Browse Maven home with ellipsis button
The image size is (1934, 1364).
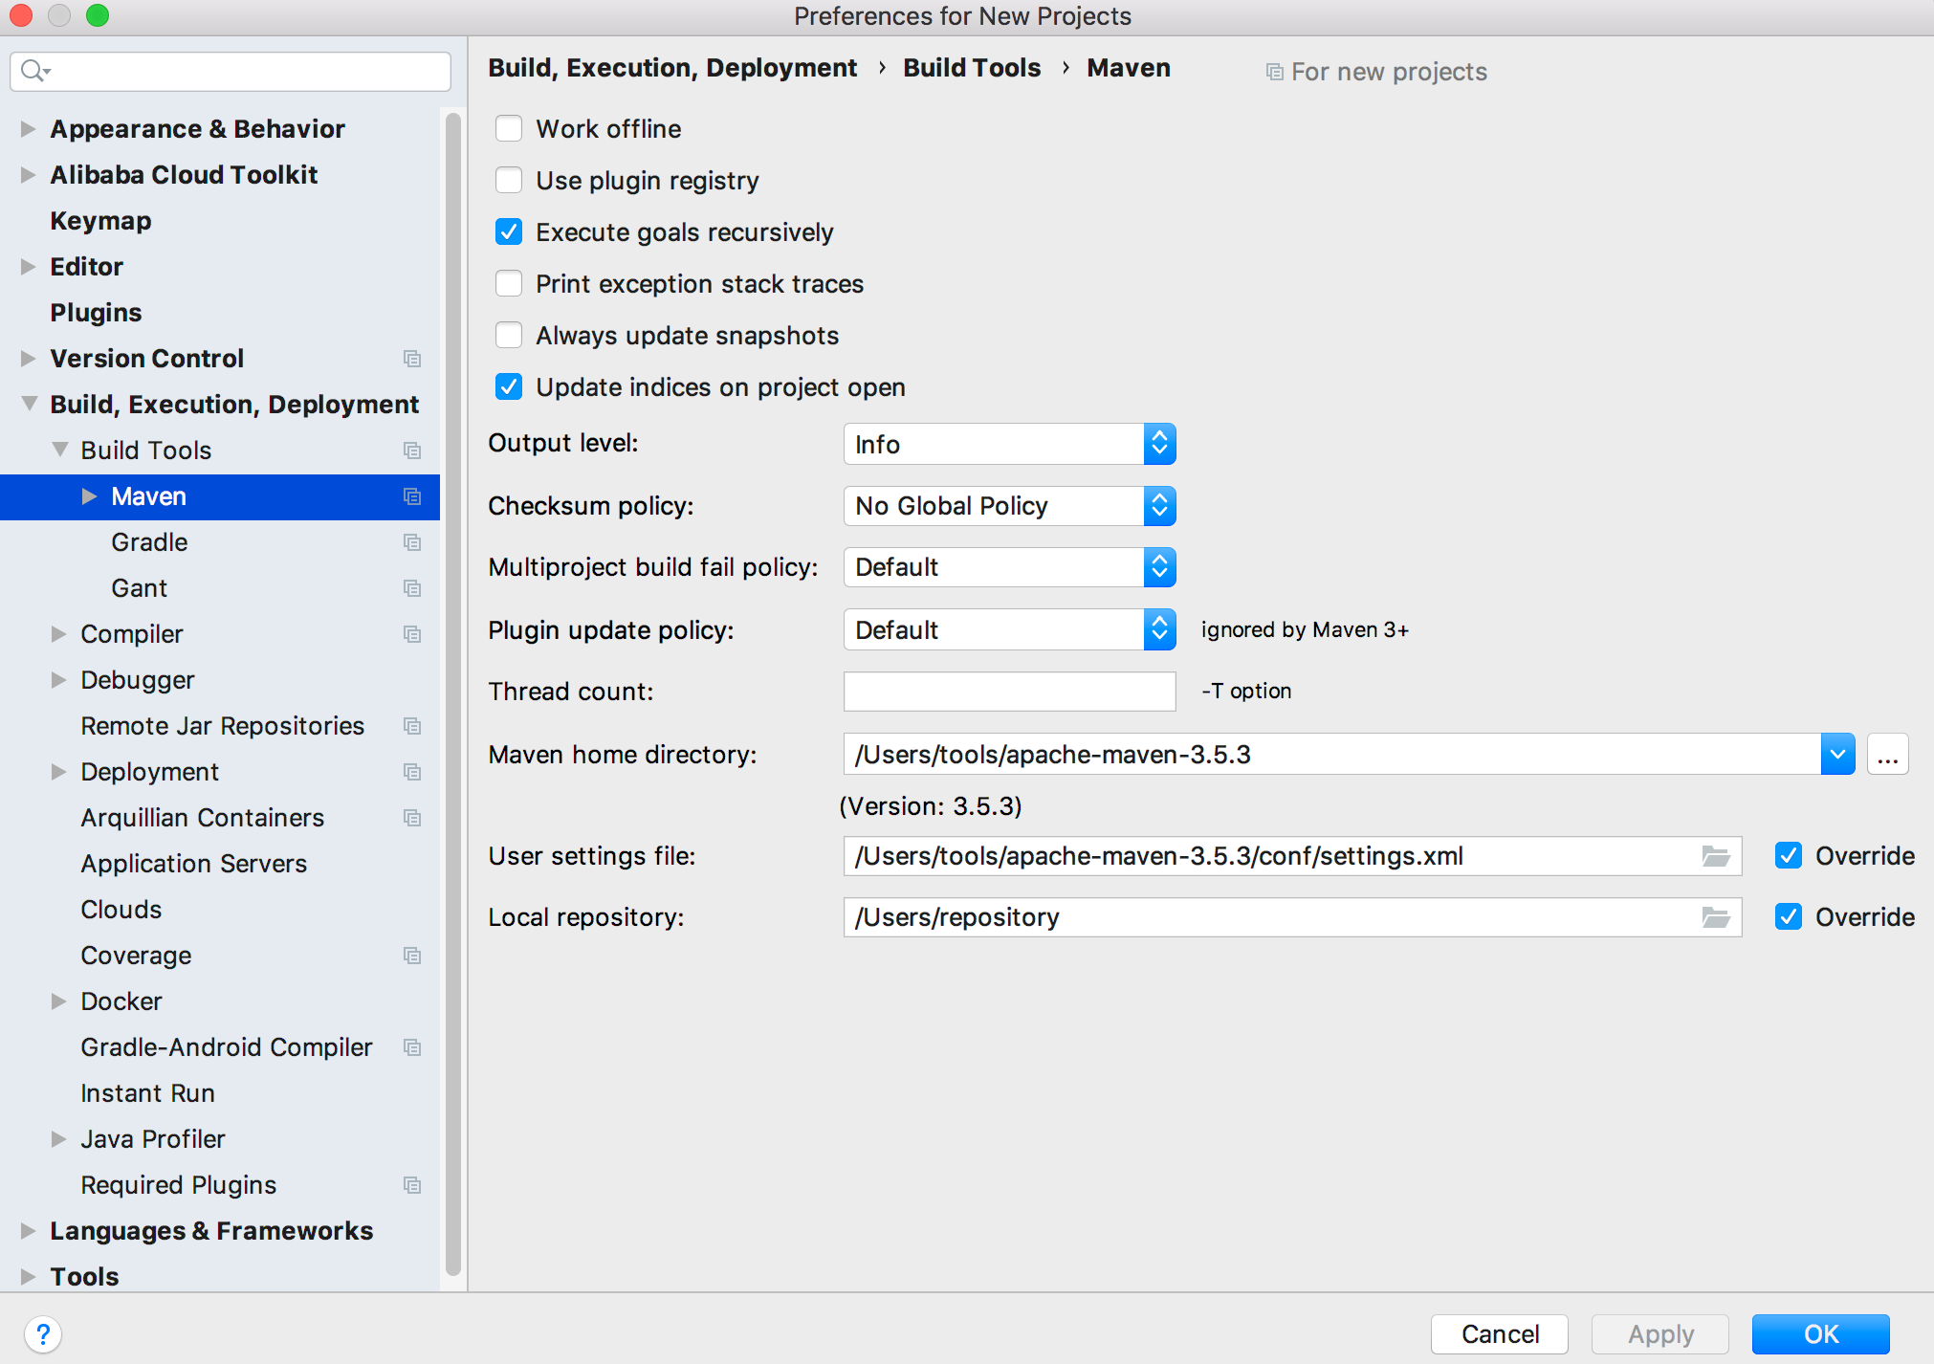[x=1887, y=755]
